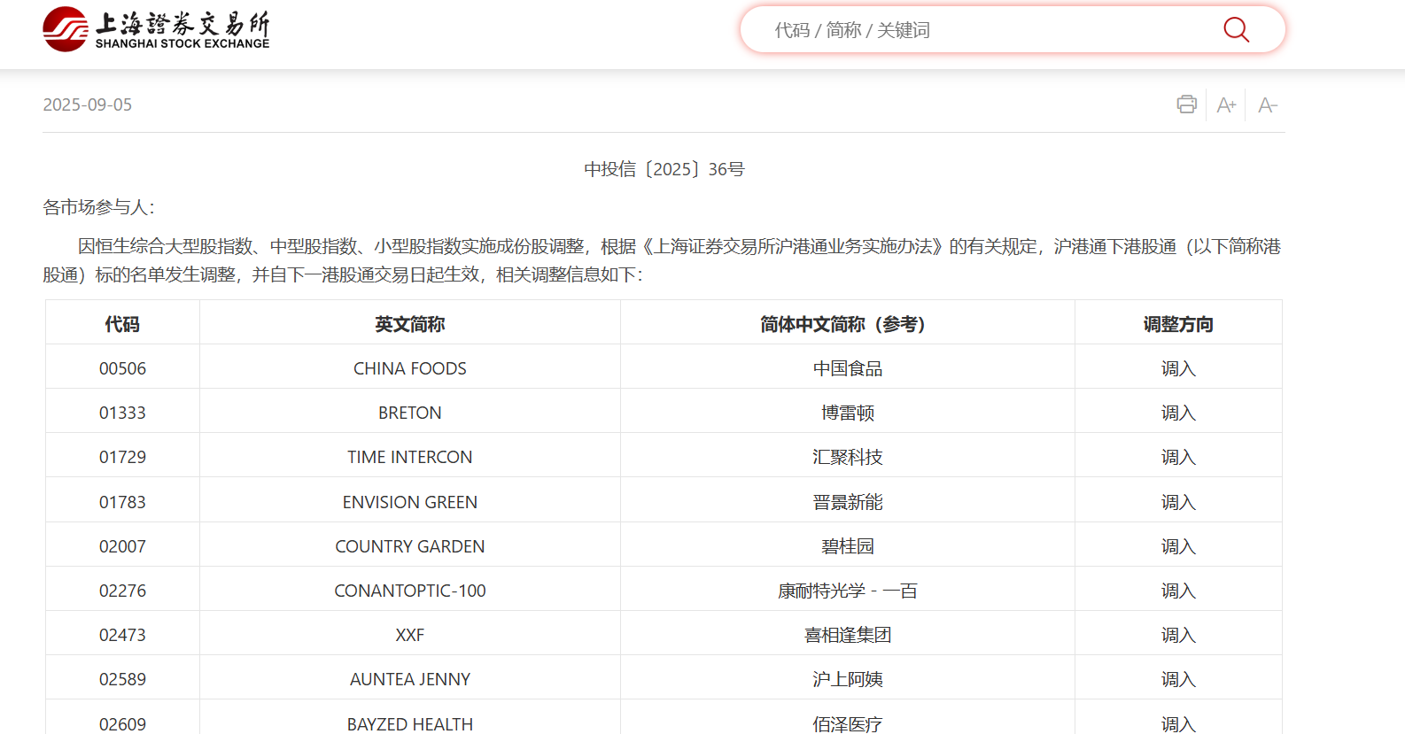
Task: Select the CHINA FOODS cell
Action: coord(410,368)
